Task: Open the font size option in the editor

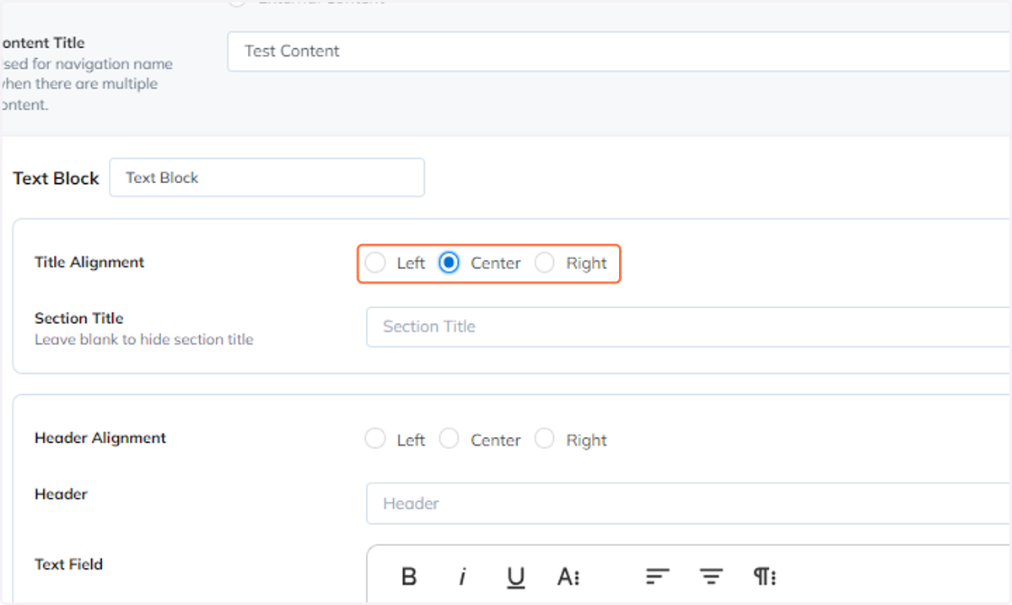Action: 568,577
